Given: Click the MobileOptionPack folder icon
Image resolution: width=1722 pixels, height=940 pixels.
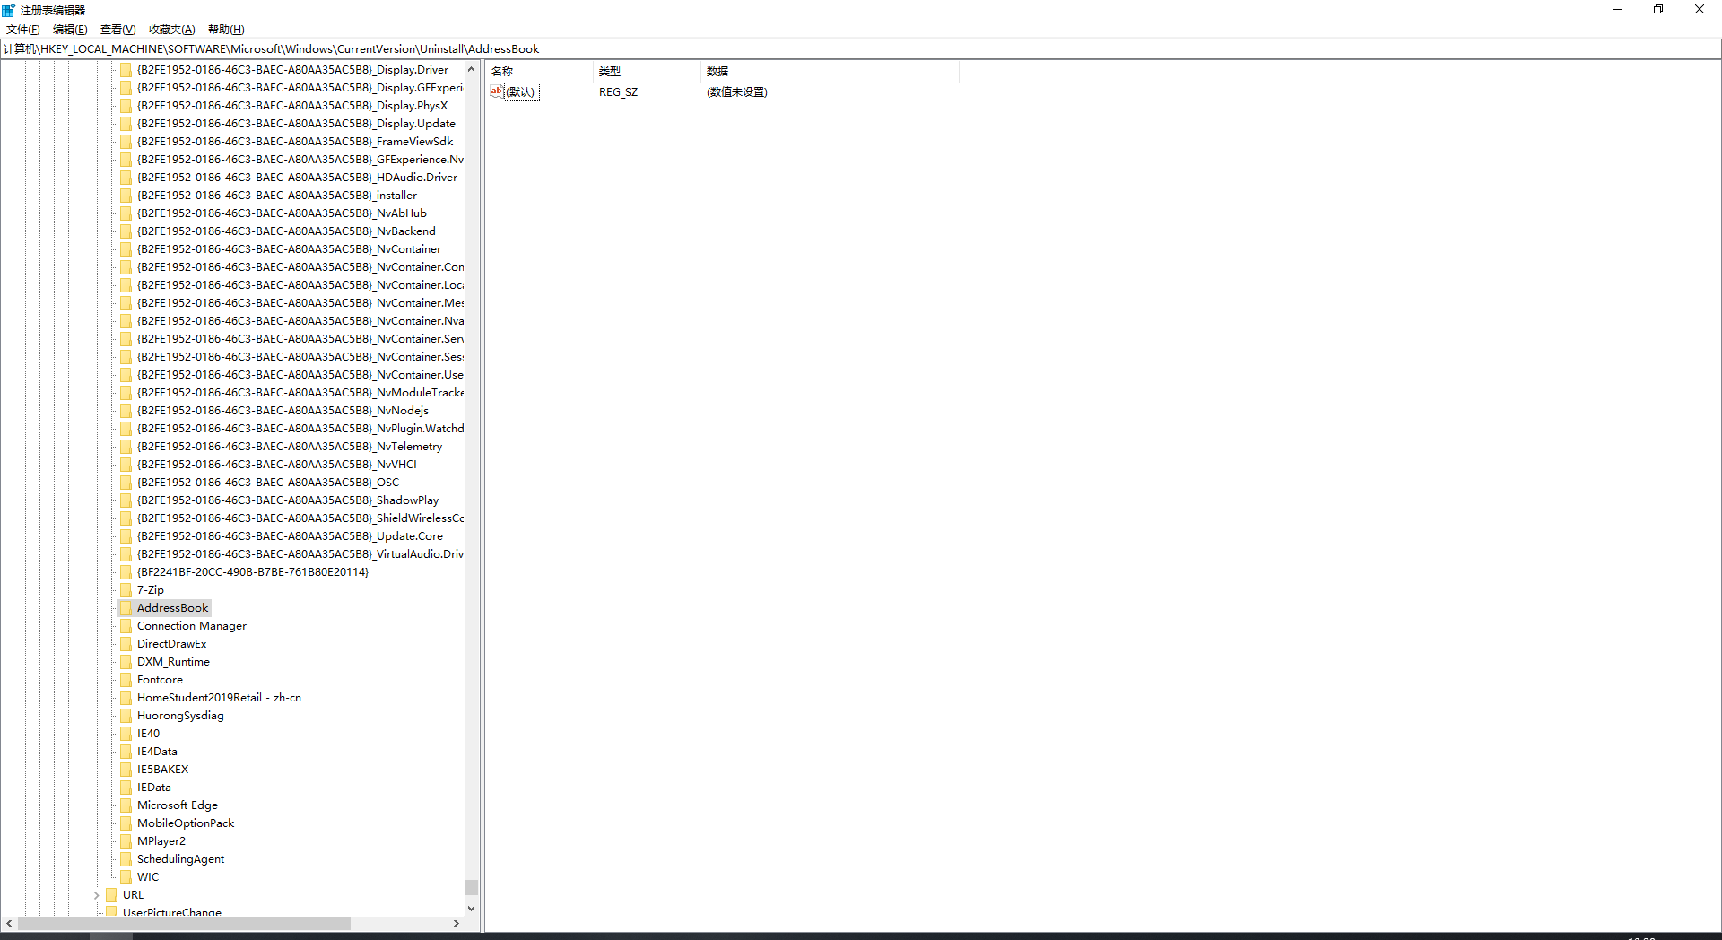Looking at the screenshot, I should click(126, 822).
